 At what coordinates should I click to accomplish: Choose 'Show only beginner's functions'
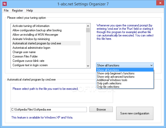tap(125, 73)
